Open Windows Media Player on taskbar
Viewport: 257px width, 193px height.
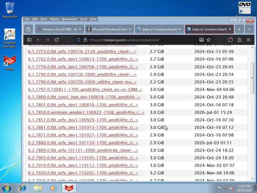coord(53,188)
